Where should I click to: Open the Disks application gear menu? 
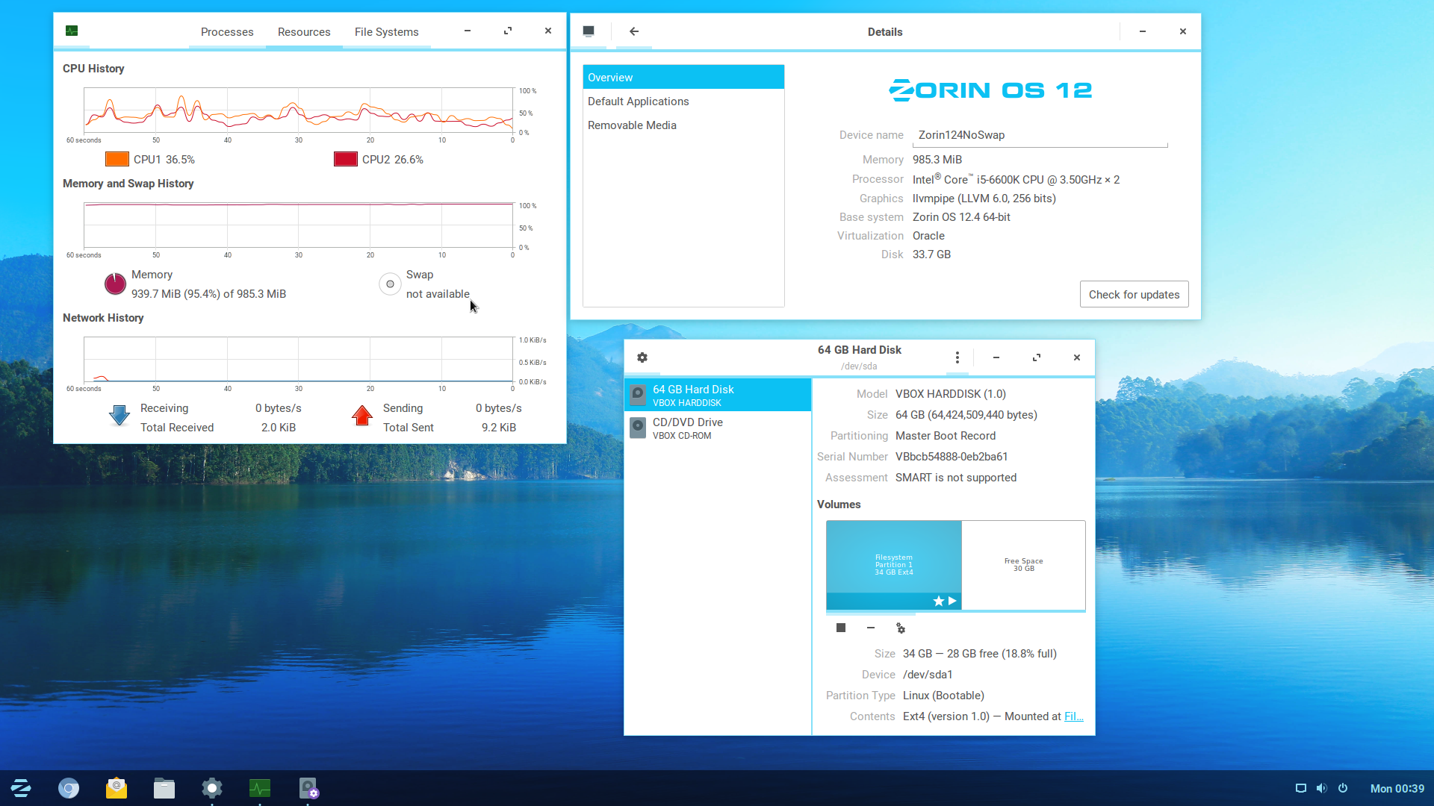(642, 357)
